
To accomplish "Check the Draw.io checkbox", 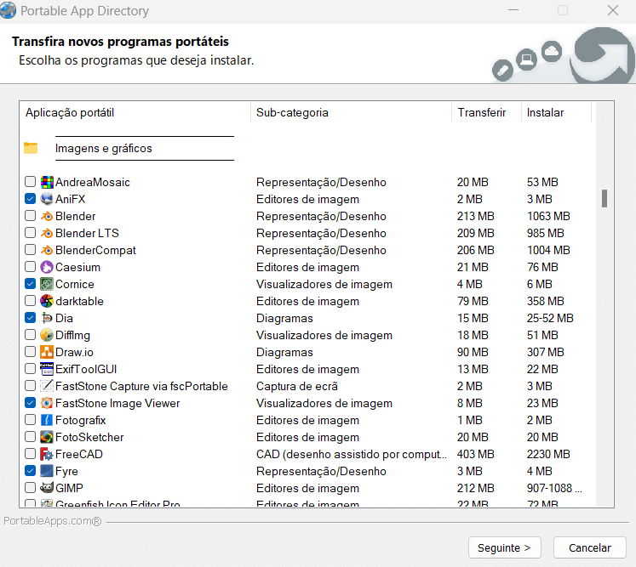I will pyautogui.click(x=30, y=352).
